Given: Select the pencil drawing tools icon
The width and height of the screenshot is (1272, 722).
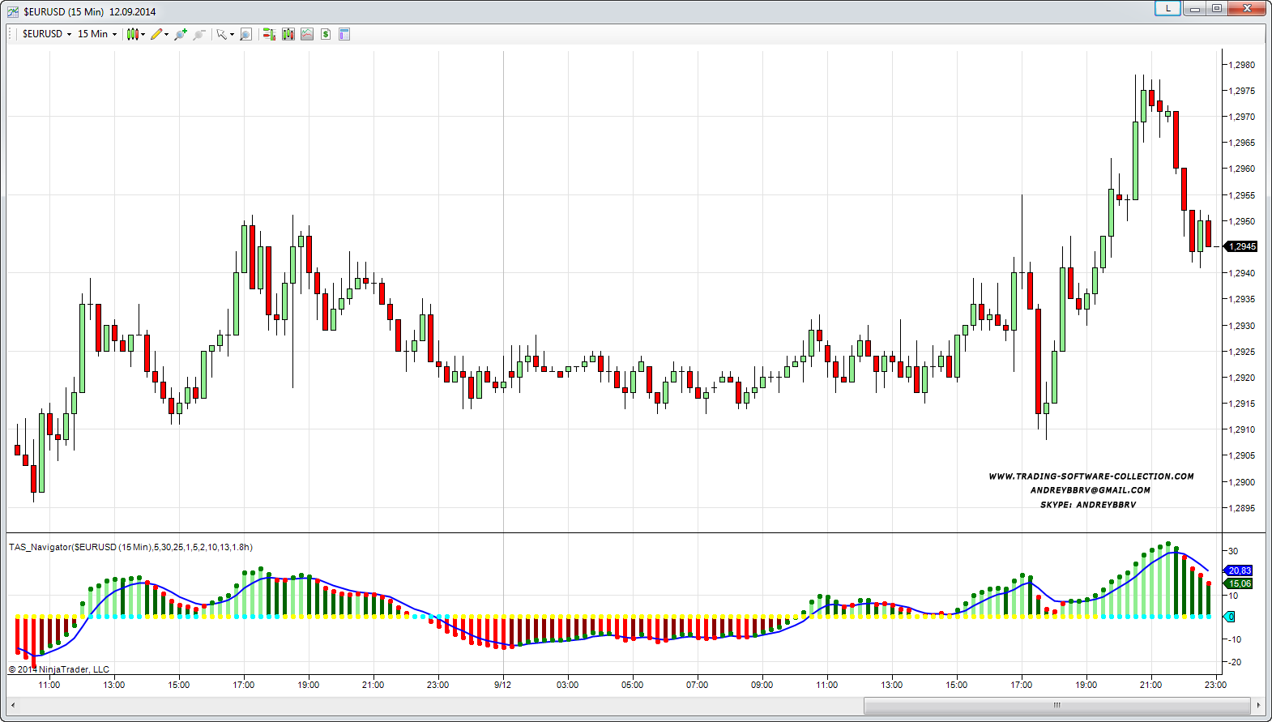Looking at the screenshot, I should pyautogui.click(x=157, y=34).
